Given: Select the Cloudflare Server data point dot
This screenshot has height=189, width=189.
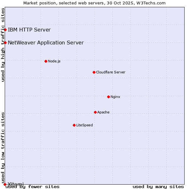Looking at the screenshot, I should 94,72.
